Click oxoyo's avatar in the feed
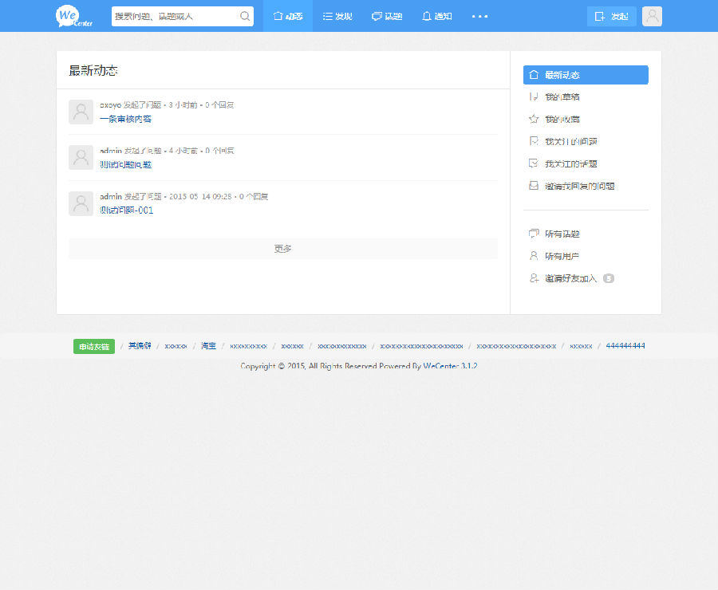The height and width of the screenshot is (590, 718). pyautogui.click(x=81, y=112)
